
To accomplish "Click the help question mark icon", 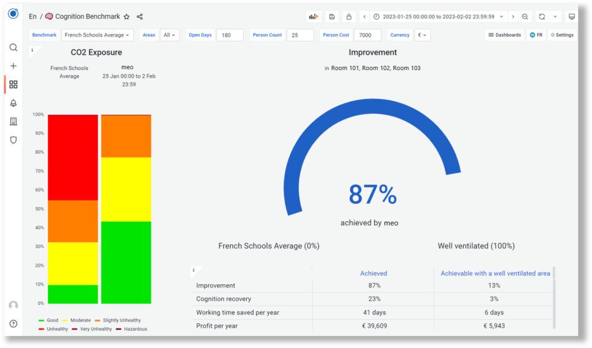I will click(13, 323).
